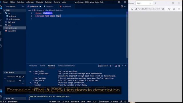Maximize panel with the up chevron

123,66
